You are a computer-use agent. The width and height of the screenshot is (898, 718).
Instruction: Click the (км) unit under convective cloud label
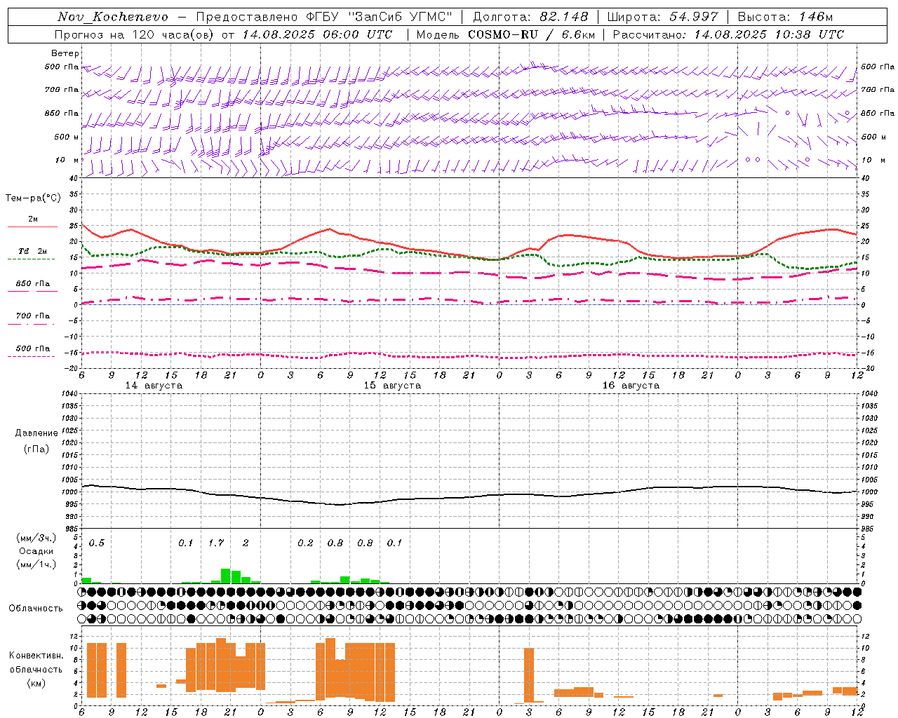click(36, 683)
